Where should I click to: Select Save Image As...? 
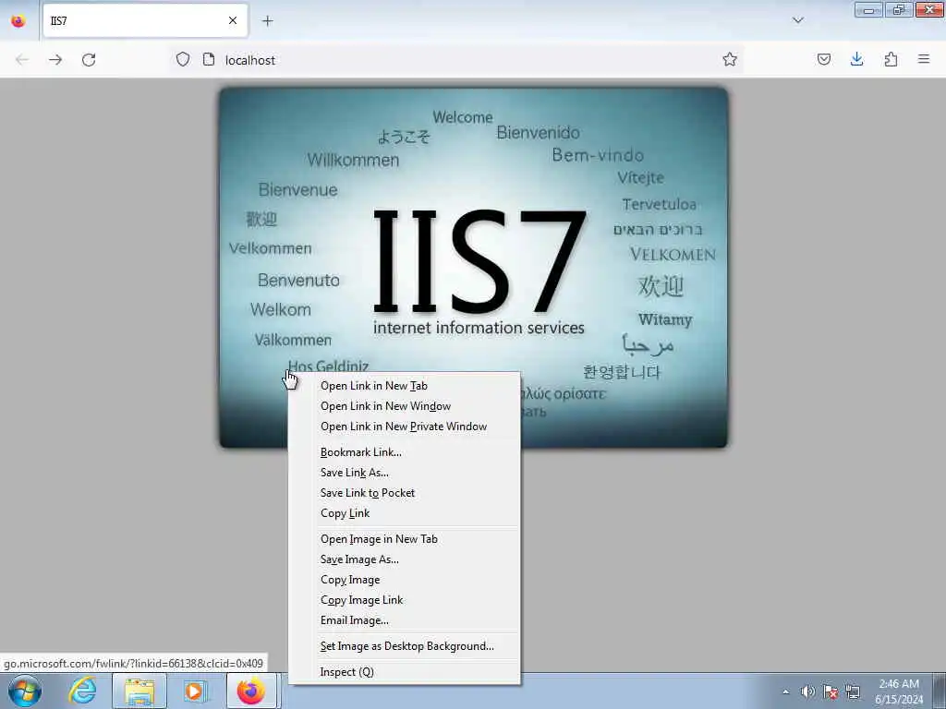(x=405, y=559)
